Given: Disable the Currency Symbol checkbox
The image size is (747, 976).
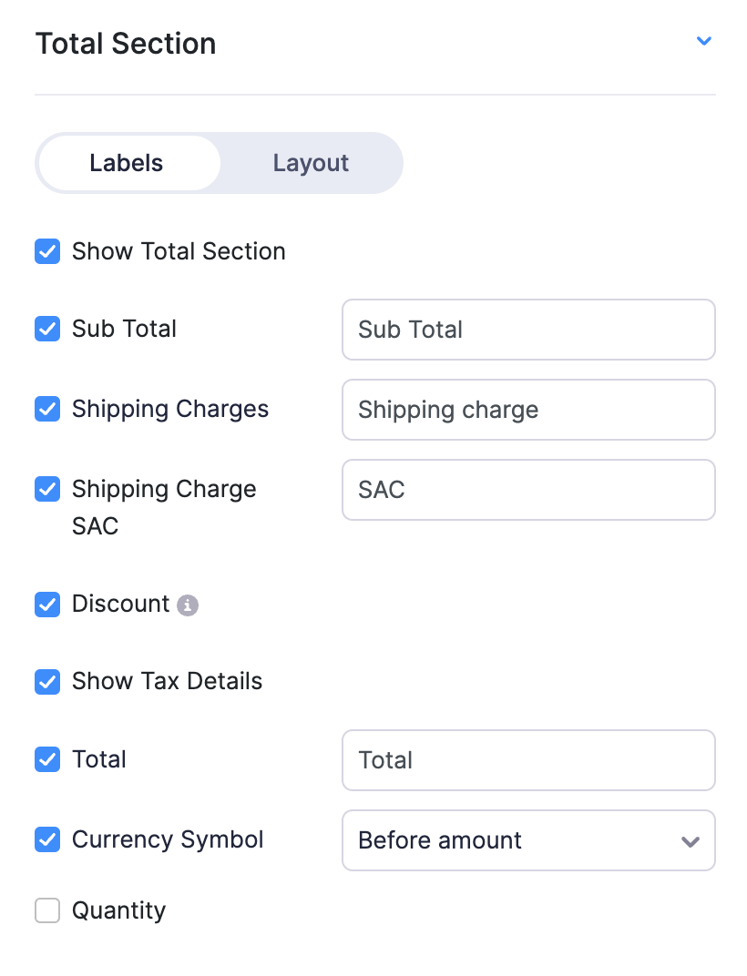Looking at the screenshot, I should [x=47, y=839].
